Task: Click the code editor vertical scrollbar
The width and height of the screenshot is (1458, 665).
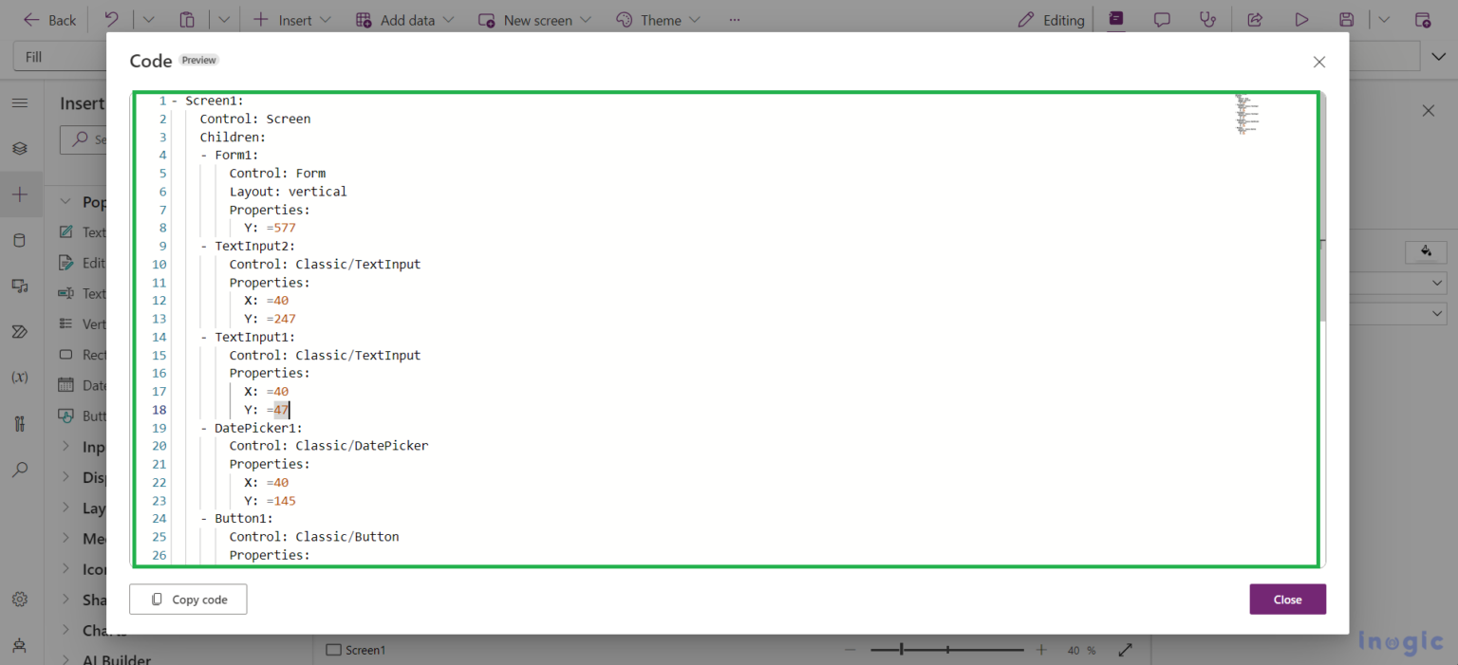Action: click(1322, 207)
